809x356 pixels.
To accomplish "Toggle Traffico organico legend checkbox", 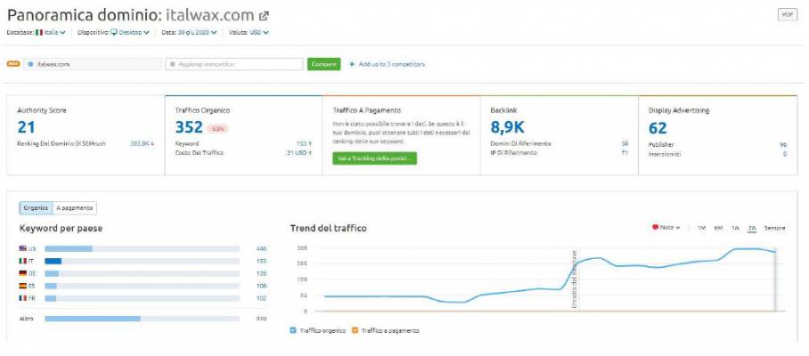I will click(x=293, y=331).
